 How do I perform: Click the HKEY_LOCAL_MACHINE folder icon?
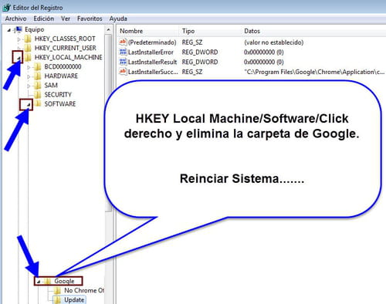pyautogui.click(x=28, y=57)
